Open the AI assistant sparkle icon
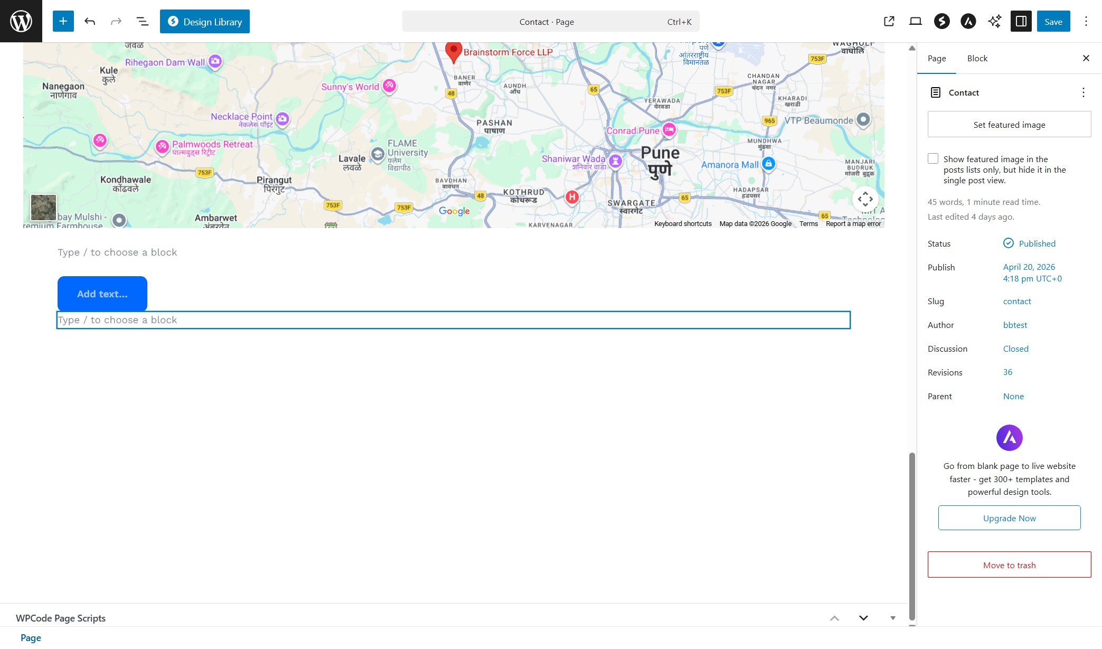The height and width of the screenshot is (649, 1102). [x=995, y=21]
